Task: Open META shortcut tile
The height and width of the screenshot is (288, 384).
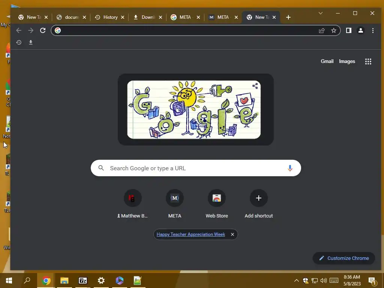Action: pos(175,204)
